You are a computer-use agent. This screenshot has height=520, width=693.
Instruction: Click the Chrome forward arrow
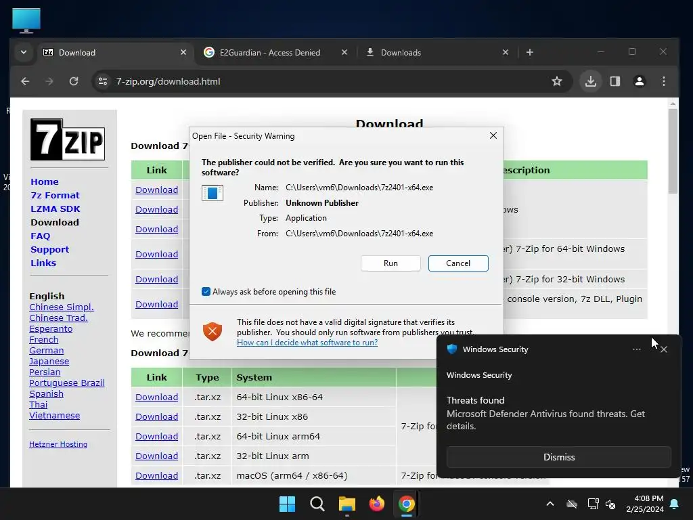click(x=49, y=81)
